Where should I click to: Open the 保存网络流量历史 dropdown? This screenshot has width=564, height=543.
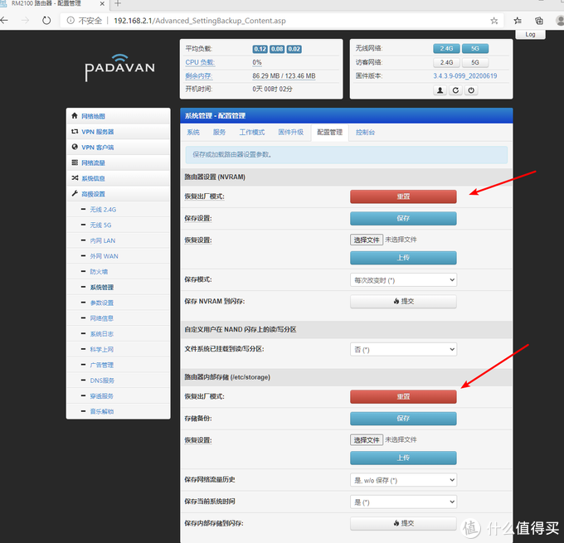click(x=403, y=480)
